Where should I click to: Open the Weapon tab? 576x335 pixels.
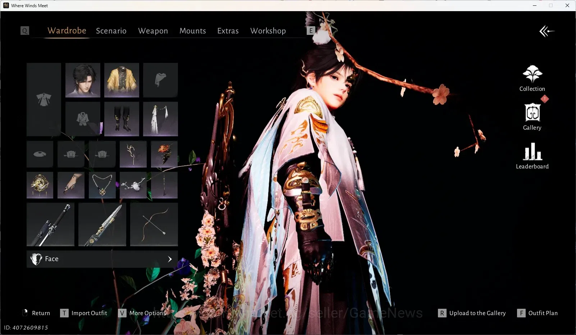tap(153, 31)
